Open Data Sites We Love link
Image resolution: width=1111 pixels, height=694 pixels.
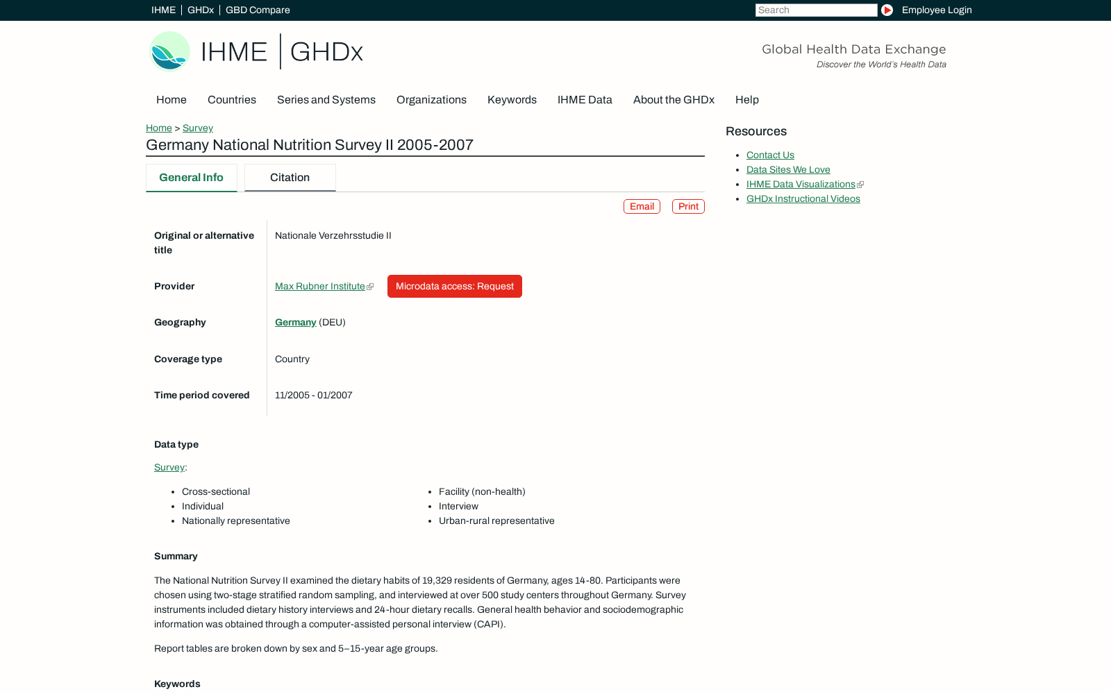coord(788,169)
